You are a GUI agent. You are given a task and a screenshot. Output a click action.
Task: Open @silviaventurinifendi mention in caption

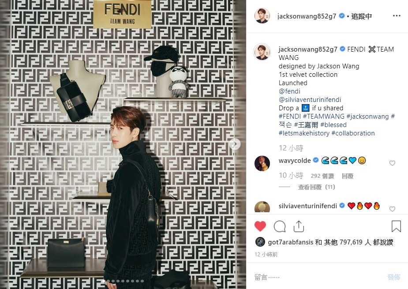(310, 99)
